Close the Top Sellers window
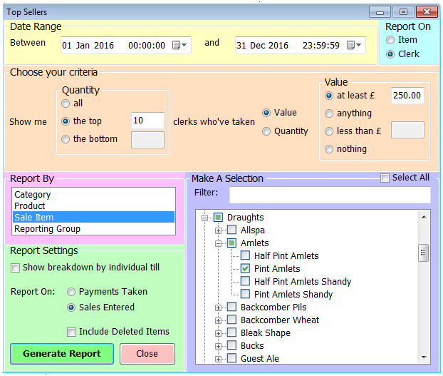The image size is (443, 376). [427, 12]
